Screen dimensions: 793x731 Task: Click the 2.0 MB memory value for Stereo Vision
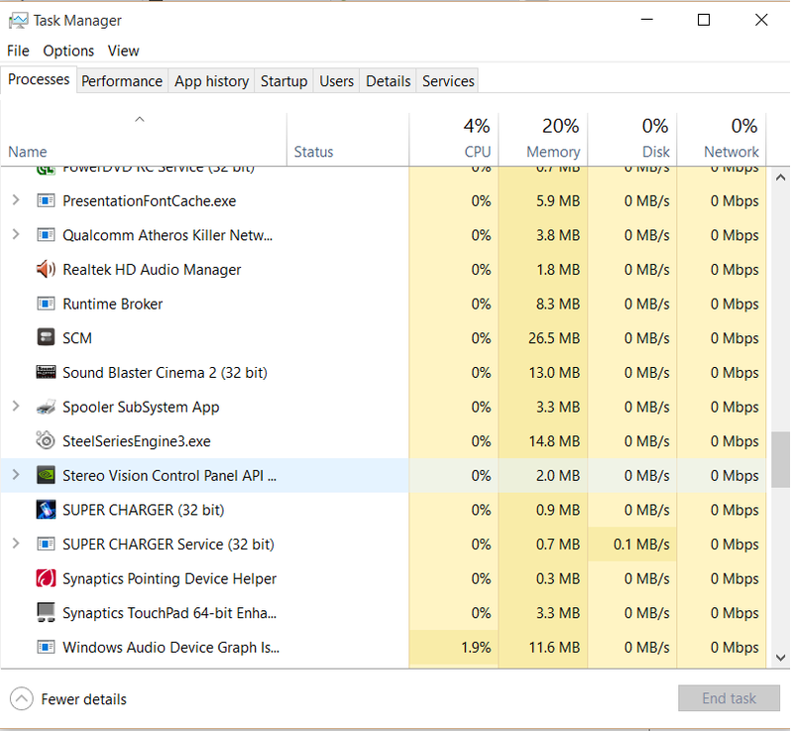[x=558, y=475]
